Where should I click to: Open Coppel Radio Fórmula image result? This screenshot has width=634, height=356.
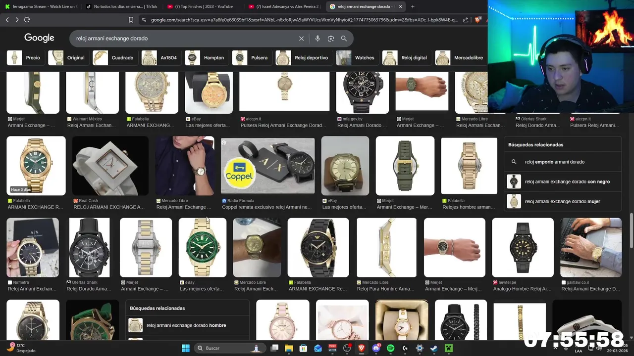(x=267, y=166)
